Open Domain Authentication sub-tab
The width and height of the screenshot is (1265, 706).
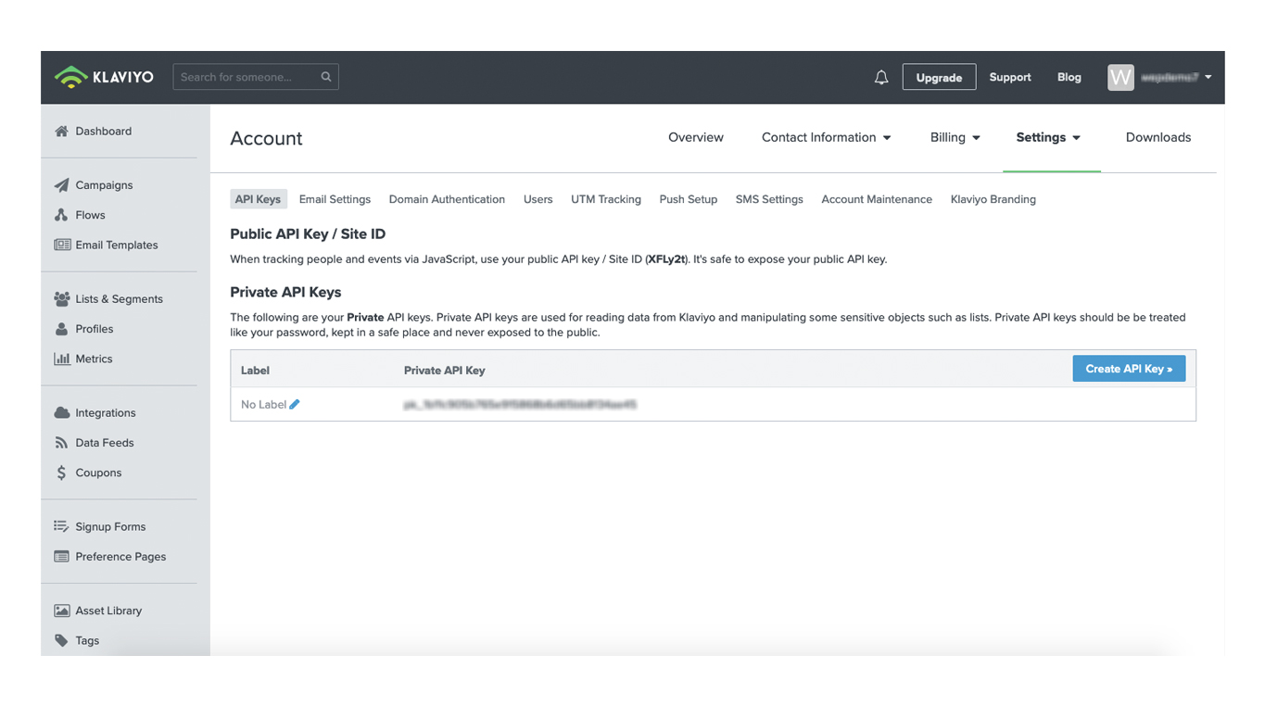(447, 199)
